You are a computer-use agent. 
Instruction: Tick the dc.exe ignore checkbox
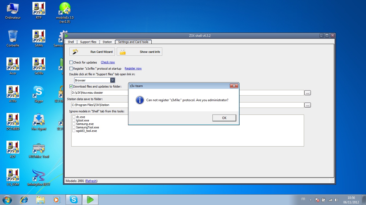pos(74,117)
